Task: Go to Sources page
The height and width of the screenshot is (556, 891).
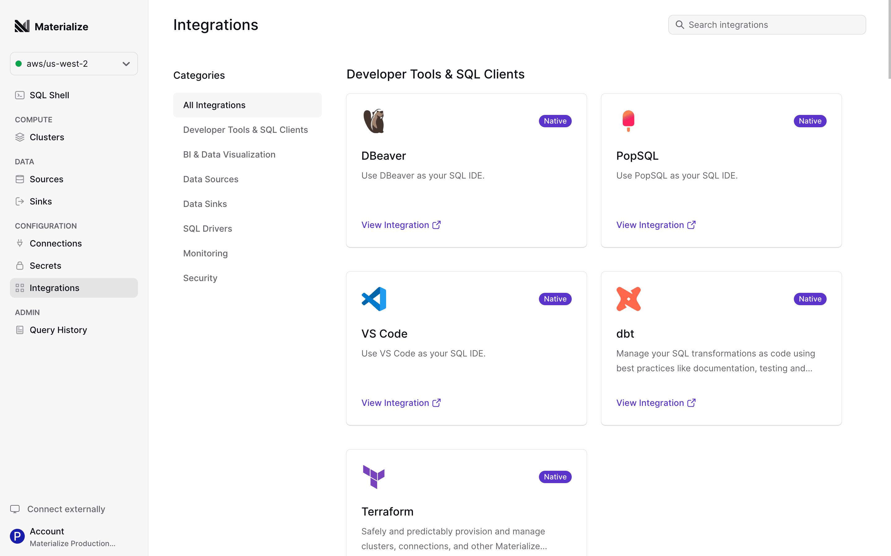Action: (x=74, y=179)
